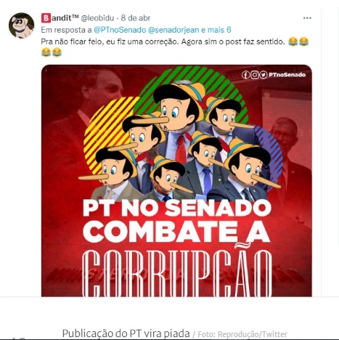Click the tweet text 'Pra não ficar feio'
Image resolution: width=339 pixels, height=340 pixels.
[x=72, y=42]
